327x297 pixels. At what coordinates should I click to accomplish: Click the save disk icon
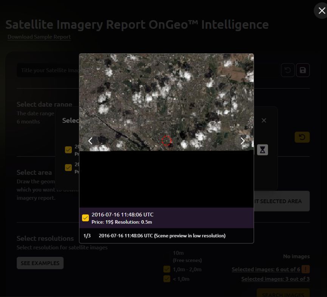(x=303, y=70)
